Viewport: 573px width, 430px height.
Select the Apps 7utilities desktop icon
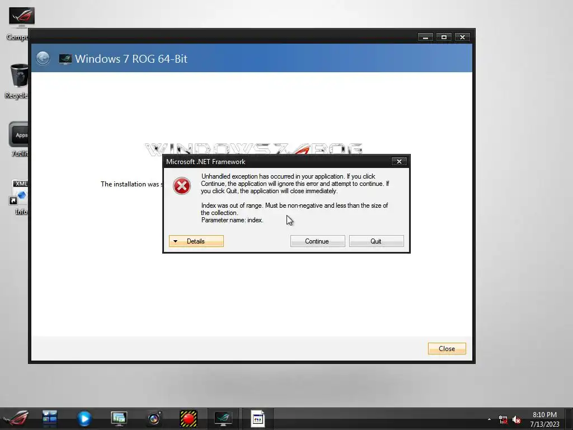tap(18, 139)
